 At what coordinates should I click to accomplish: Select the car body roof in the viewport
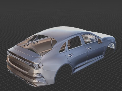pos(63,33)
